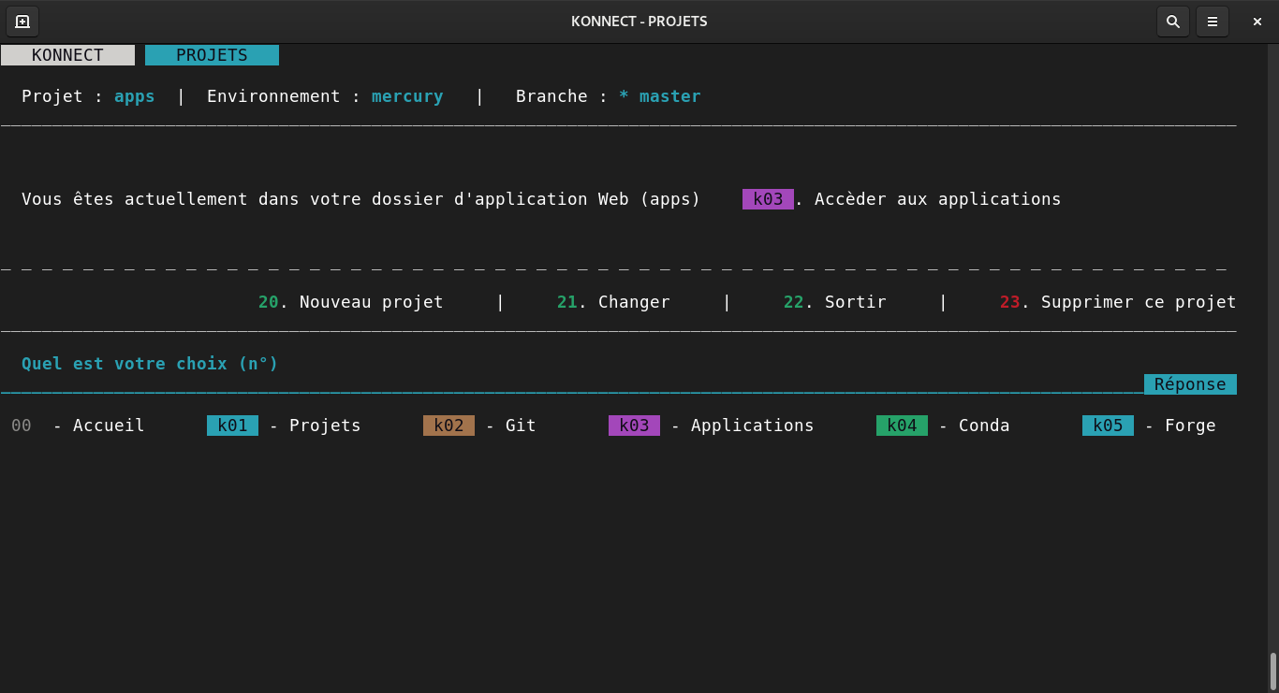Image resolution: width=1279 pixels, height=693 pixels.
Task: Click the k01 Projets badge
Action: click(x=232, y=426)
